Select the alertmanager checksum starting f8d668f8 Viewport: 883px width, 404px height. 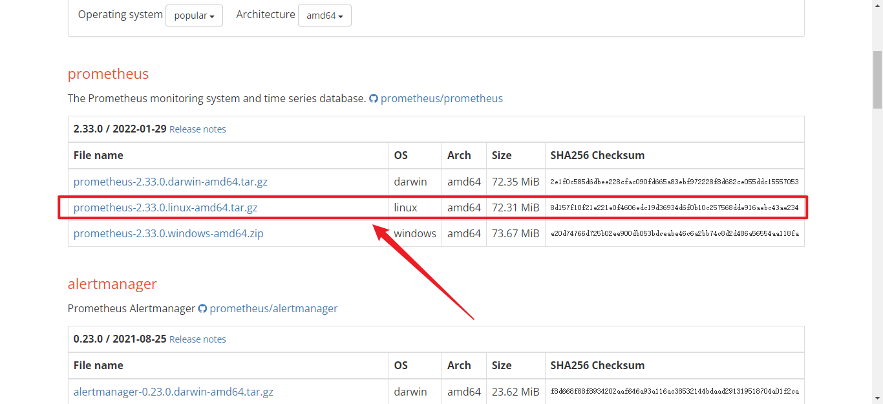[674, 392]
